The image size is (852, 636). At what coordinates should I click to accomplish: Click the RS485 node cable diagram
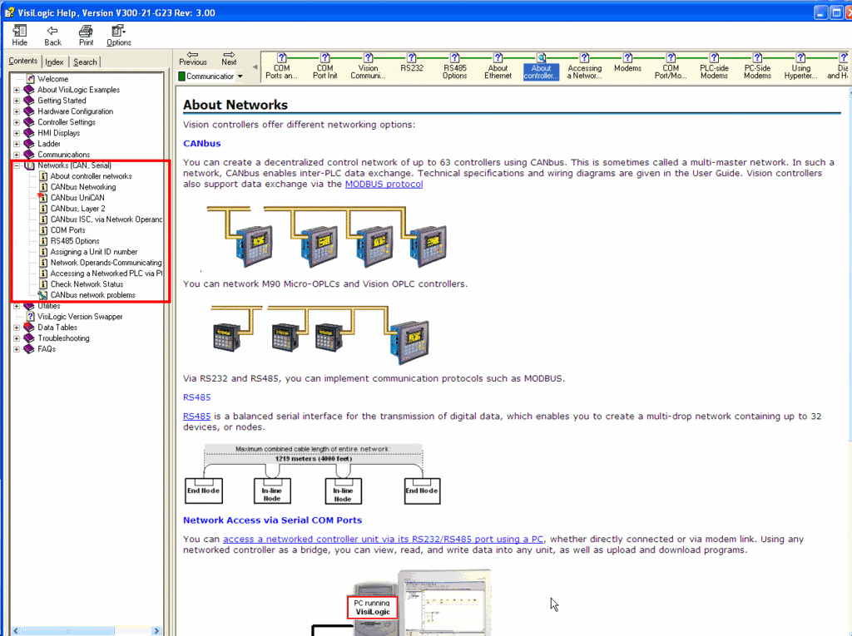click(x=313, y=475)
